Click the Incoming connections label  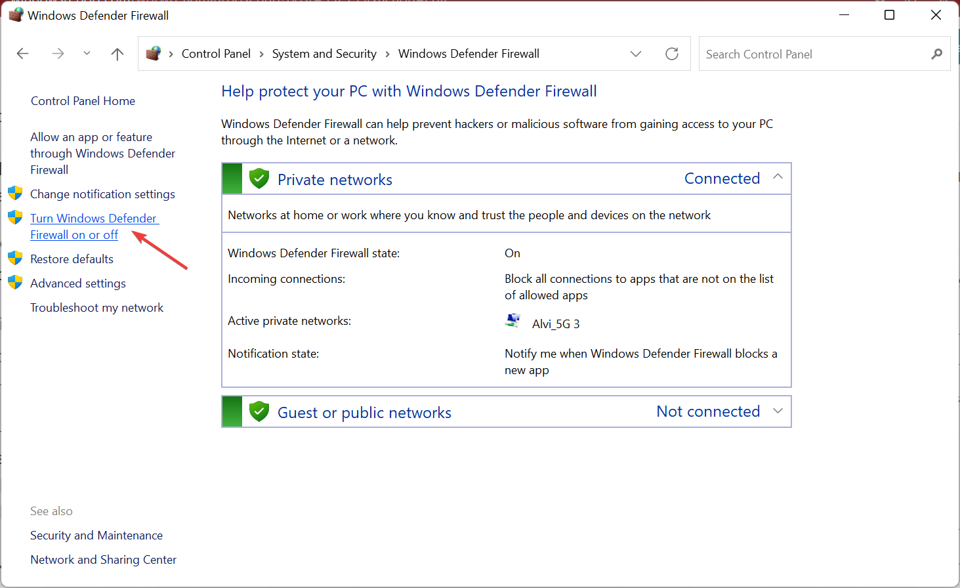coord(287,279)
